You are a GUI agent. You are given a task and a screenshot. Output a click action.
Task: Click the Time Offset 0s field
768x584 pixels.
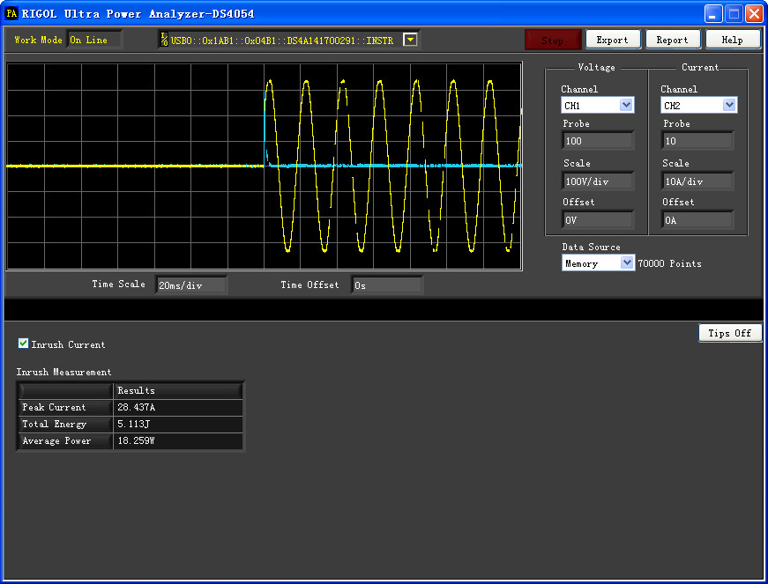pos(387,285)
